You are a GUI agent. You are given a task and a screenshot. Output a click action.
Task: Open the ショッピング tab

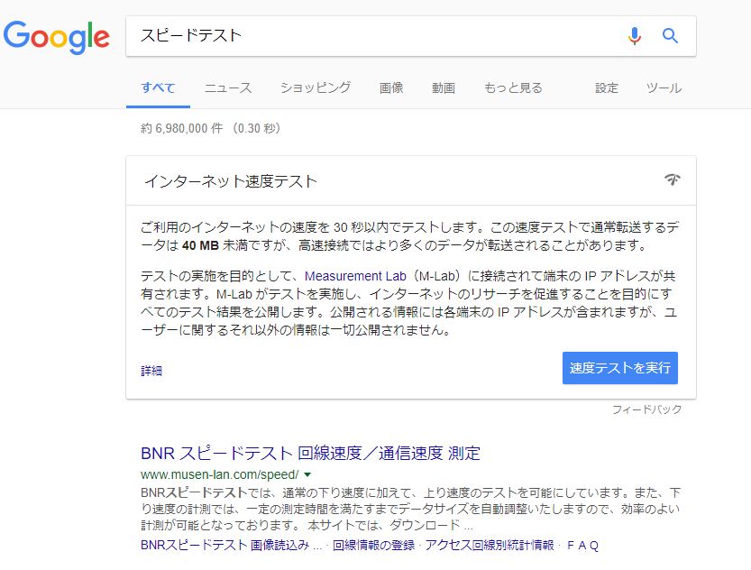click(x=316, y=88)
